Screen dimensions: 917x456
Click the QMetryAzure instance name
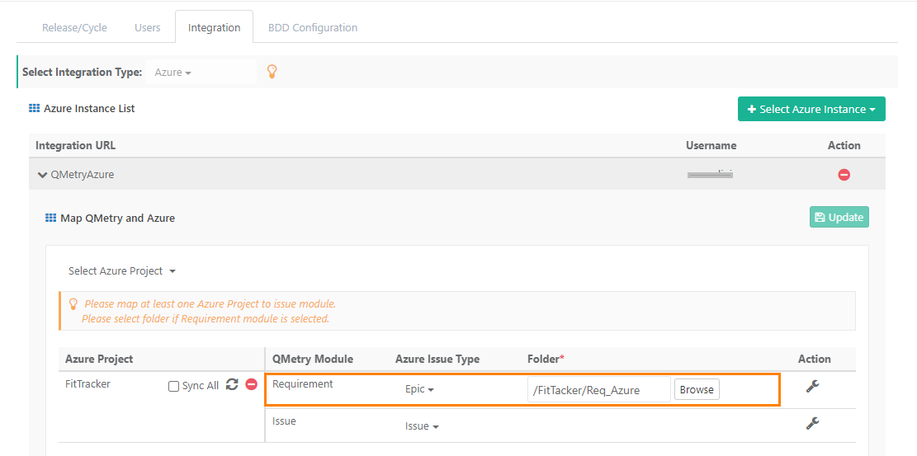click(83, 174)
